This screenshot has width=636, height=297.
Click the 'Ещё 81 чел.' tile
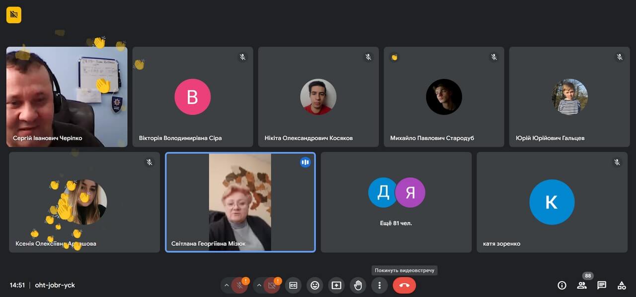(x=396, y=202)
